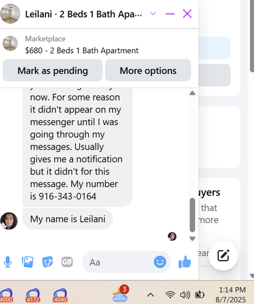Click the Aa message input field
This screenshot has height=304, width=254.
(117, 262)
